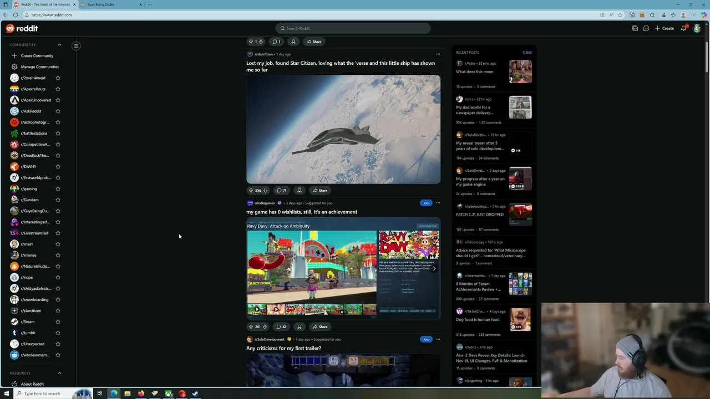Join r/indiegames community
The width and height of the screenshot is (710, 399).
pyautogui.click(x=426, y=203)
